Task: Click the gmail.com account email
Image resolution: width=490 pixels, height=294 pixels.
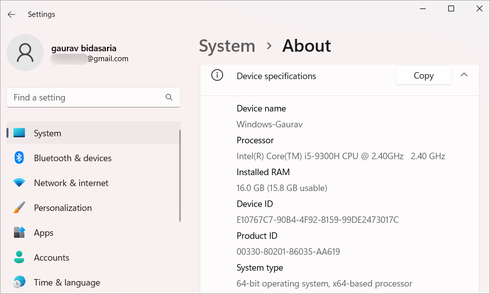Action: coord(89,59)
